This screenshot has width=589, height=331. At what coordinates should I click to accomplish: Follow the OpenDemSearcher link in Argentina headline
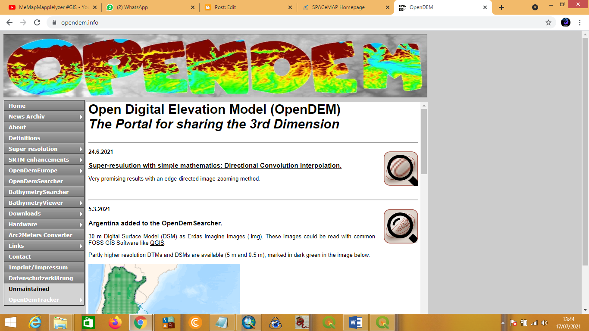191,223
